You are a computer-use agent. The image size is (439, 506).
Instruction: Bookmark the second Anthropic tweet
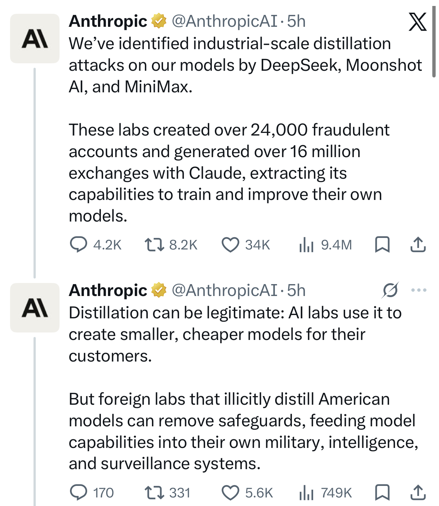382,493
